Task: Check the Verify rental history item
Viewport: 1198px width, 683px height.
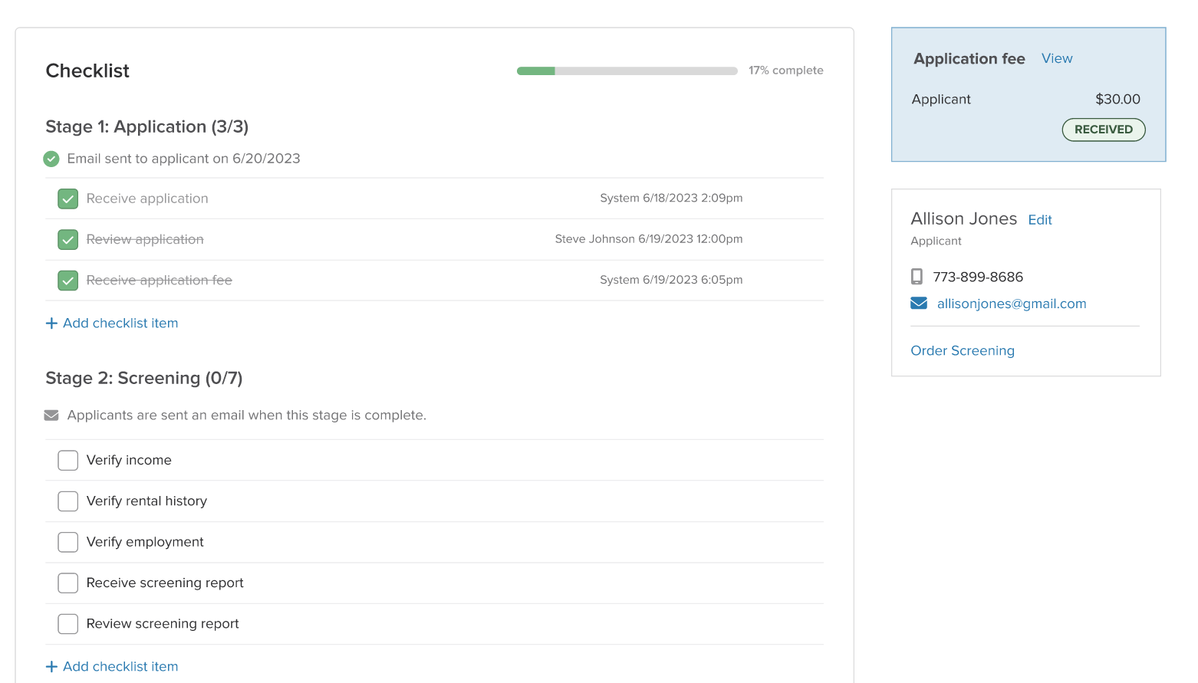Action: pyautogui.click(x=67, y=501)
